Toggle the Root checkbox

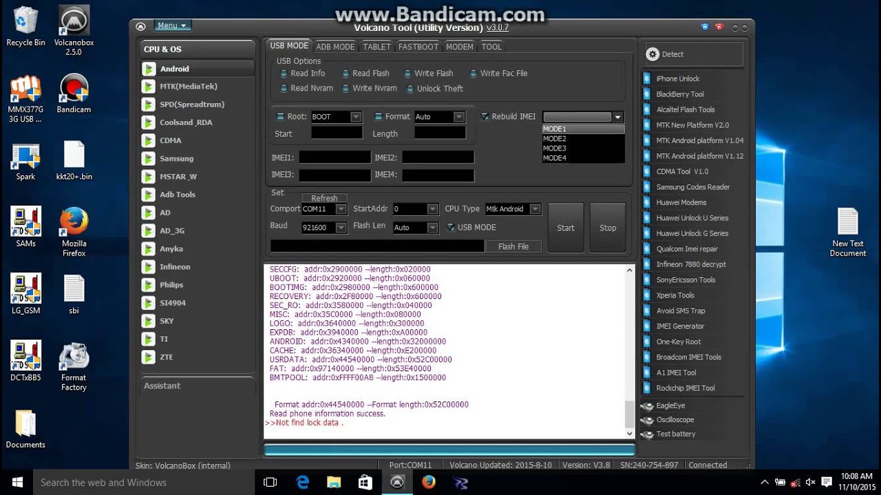click(280, 117)
